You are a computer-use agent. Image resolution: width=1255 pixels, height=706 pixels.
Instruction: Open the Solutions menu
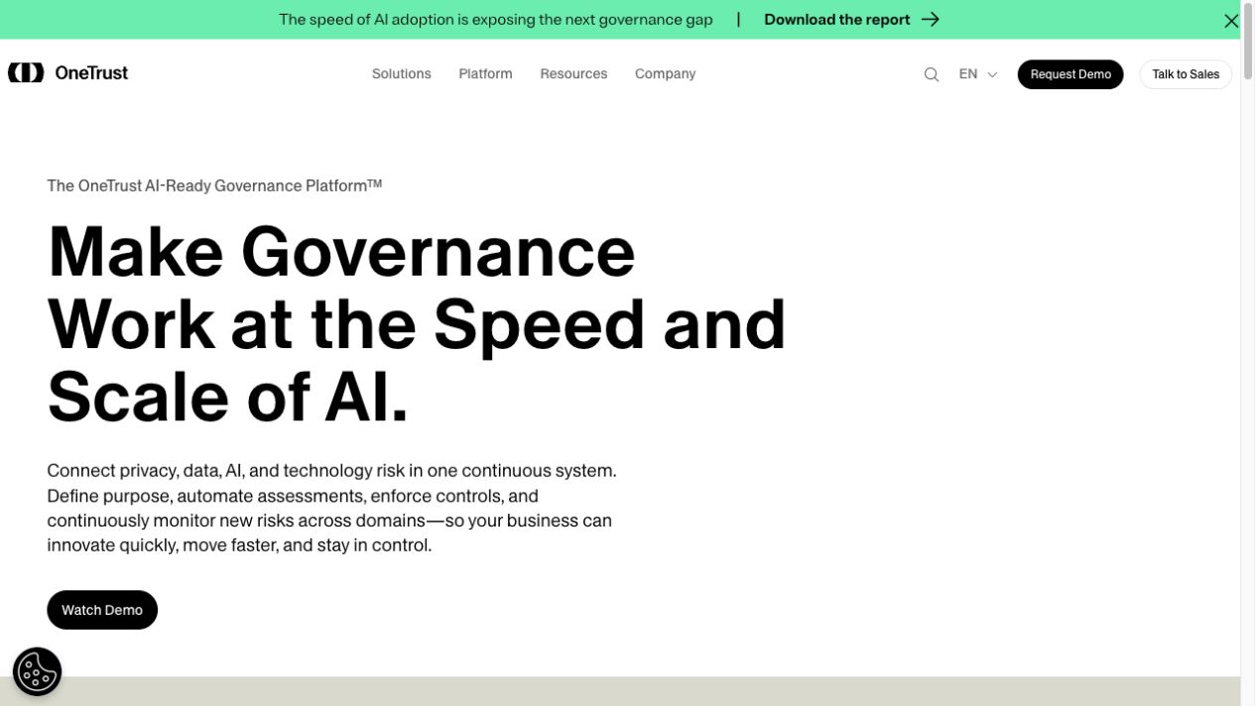coord(401,73)
